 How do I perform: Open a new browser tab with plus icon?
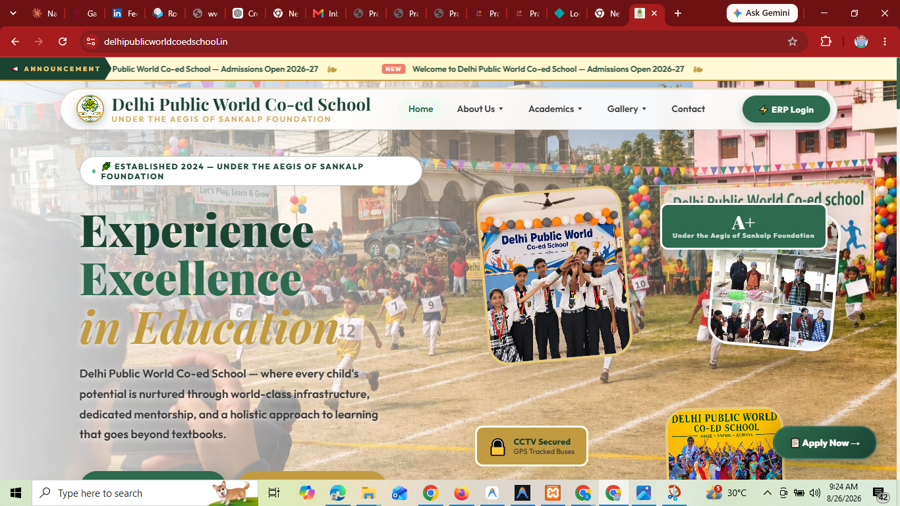click(677, 13)
